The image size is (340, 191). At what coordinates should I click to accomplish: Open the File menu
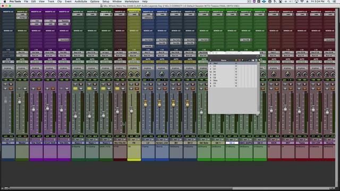(26, 2)
